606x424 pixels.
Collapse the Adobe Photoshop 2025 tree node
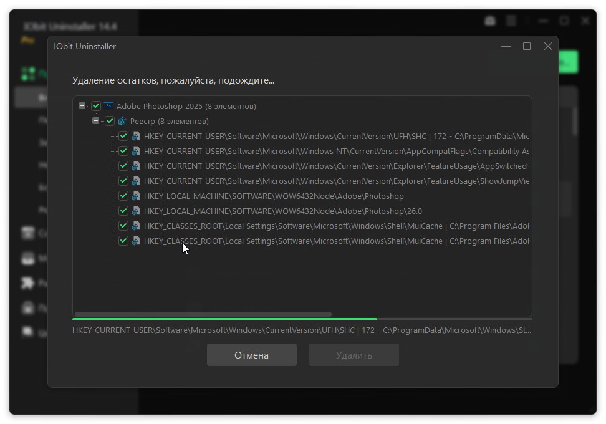click(82, 106)
